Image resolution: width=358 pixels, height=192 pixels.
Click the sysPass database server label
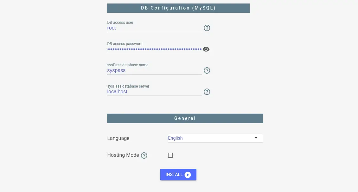pyautogui.click(x=128, y=86)
